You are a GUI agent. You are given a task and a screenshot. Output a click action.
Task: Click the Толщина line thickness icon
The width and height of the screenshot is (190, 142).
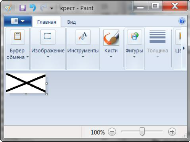pos(158,37)
